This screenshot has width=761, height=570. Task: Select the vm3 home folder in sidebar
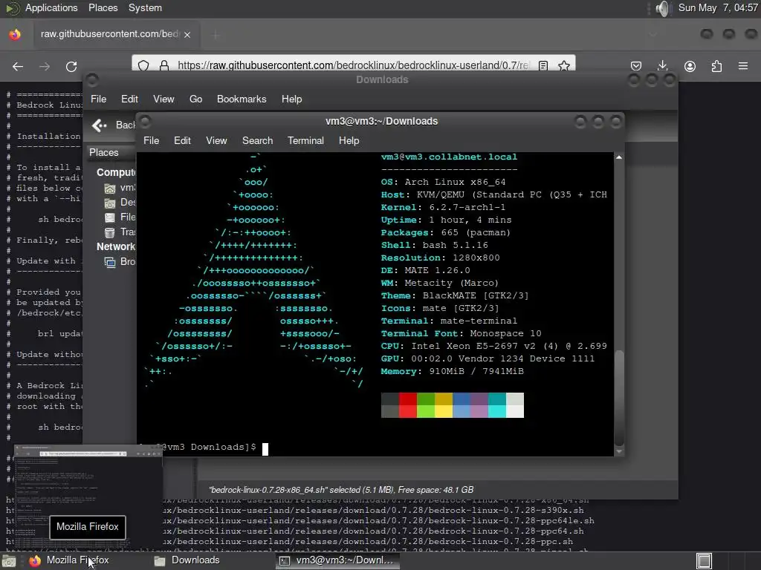coord(120,188)
